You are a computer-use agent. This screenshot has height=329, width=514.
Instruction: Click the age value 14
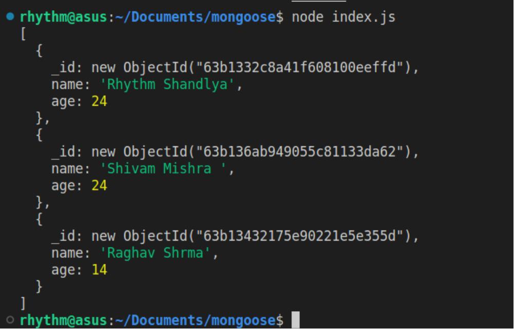[99, 269]
